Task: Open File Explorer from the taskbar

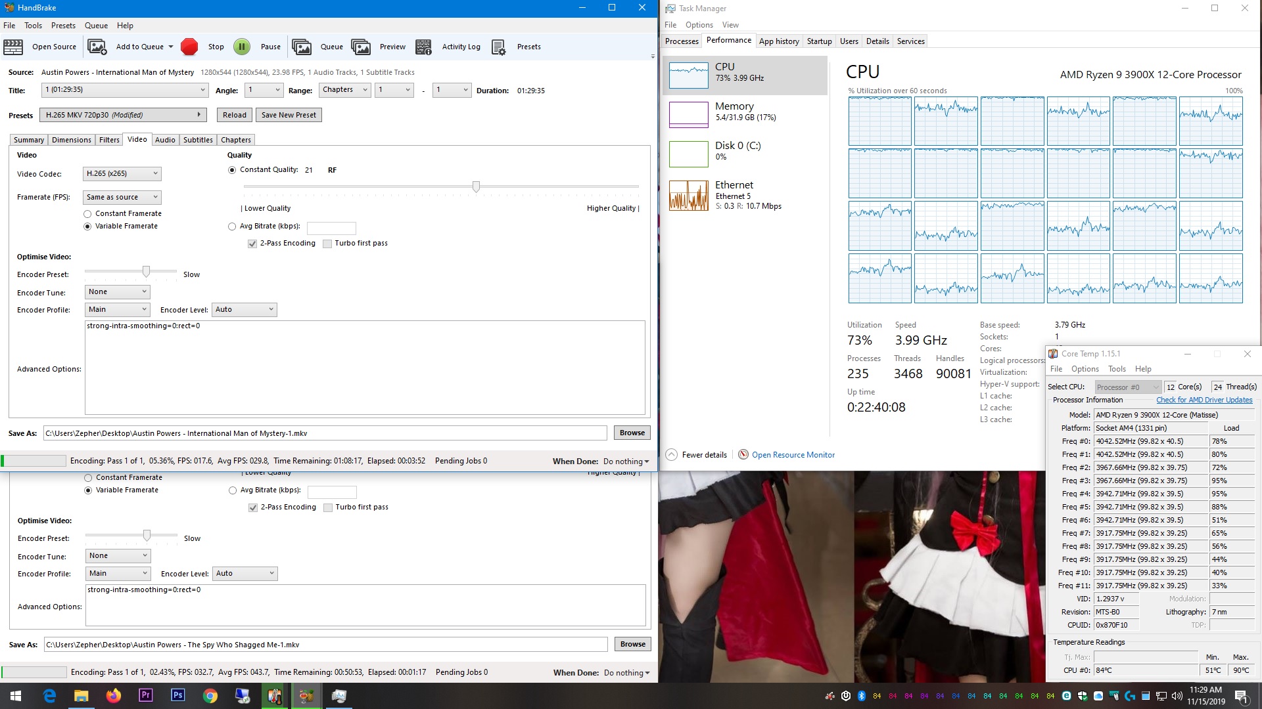Action: coord(81,696)
